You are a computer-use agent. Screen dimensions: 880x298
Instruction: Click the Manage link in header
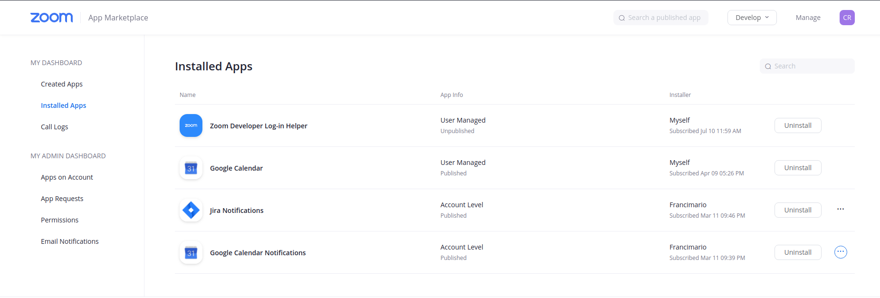808,18
